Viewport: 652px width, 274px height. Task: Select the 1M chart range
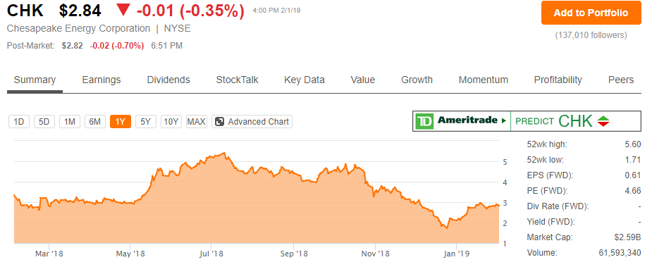coord(70,122)
